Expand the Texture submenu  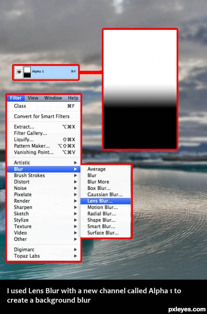(44, 226)
